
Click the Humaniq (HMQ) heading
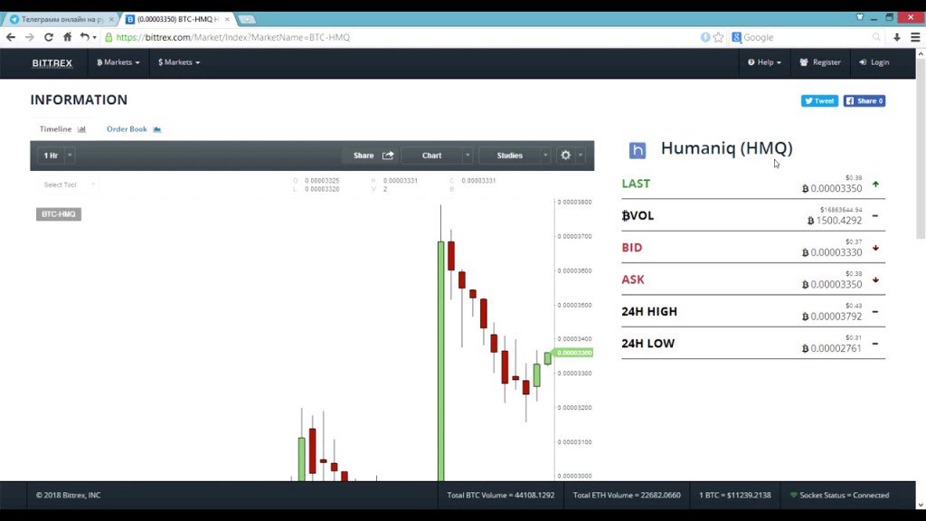726,148
